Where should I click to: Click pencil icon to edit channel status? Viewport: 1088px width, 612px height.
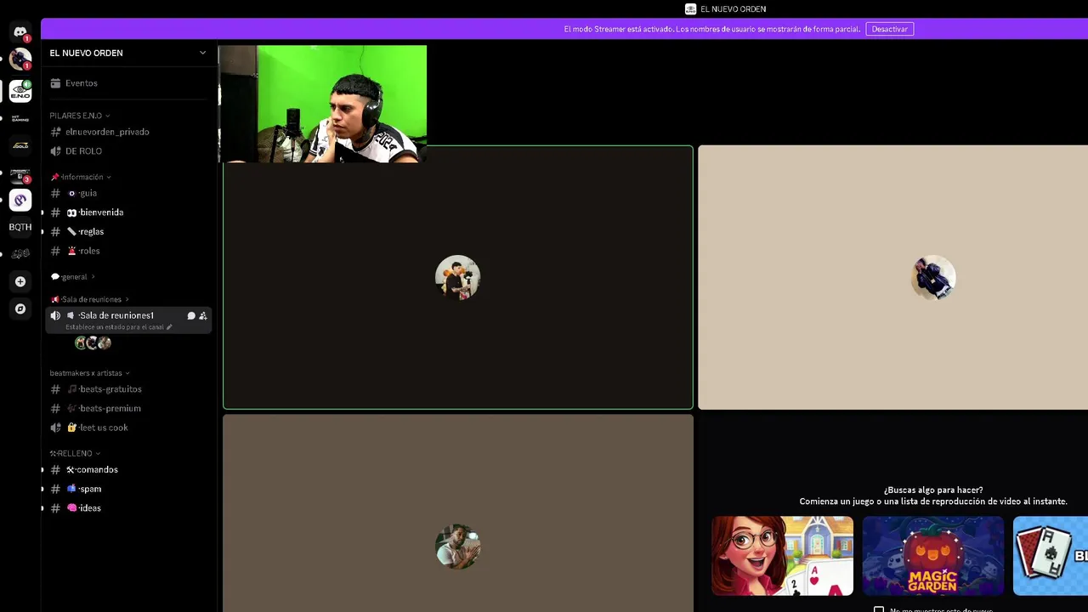pyautogui.click(x=169, y=327)
